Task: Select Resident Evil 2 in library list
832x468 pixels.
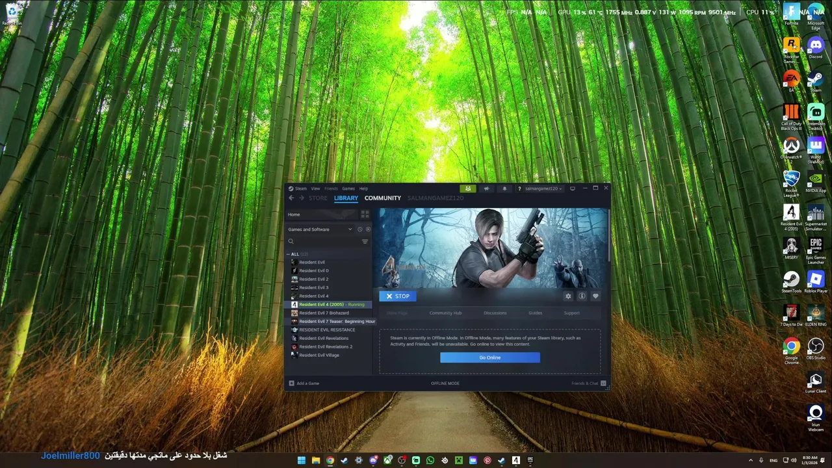Action: coord(313,279)
